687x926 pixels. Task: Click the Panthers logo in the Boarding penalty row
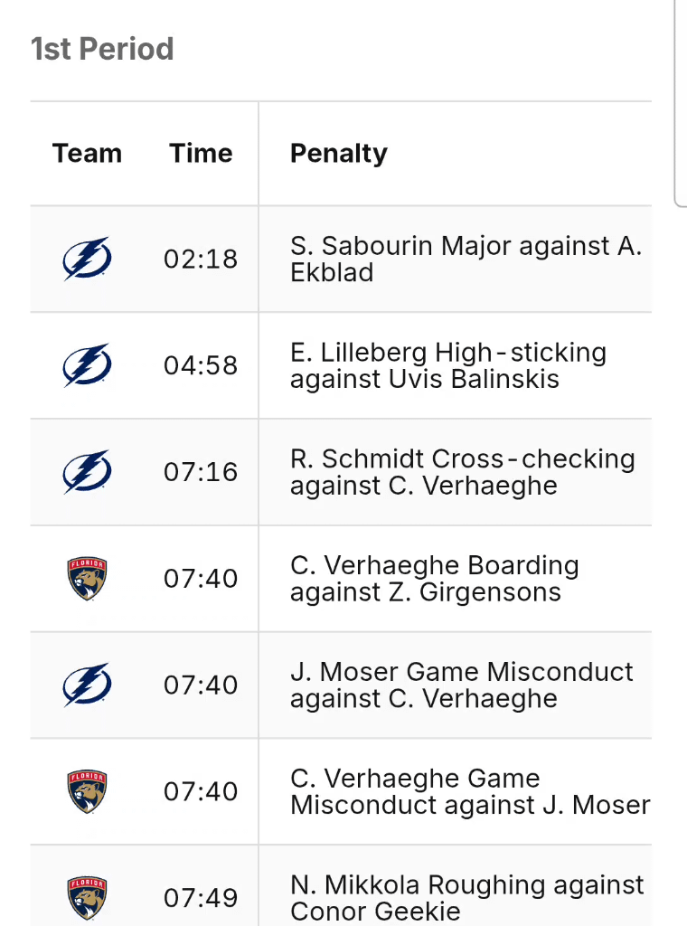point(87,579)
